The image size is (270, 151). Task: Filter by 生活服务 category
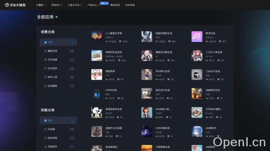[x=58, y=86]
